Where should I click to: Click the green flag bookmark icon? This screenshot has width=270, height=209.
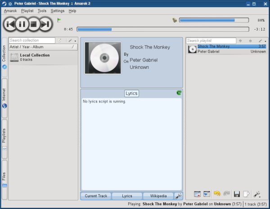(x=59, y=20)
